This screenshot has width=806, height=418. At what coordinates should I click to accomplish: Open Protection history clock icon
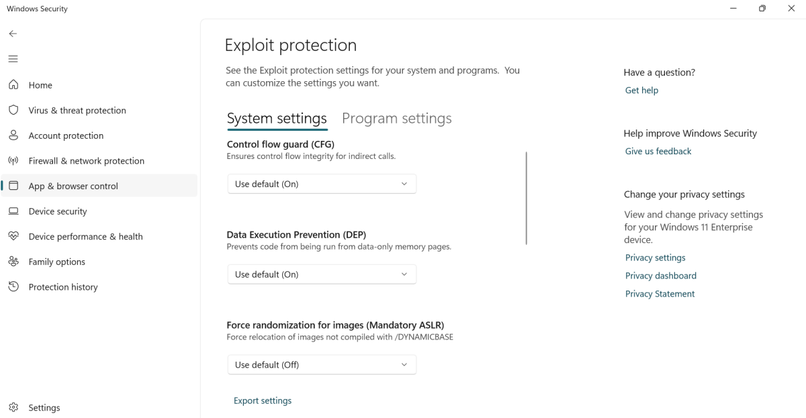pos(13,286)
